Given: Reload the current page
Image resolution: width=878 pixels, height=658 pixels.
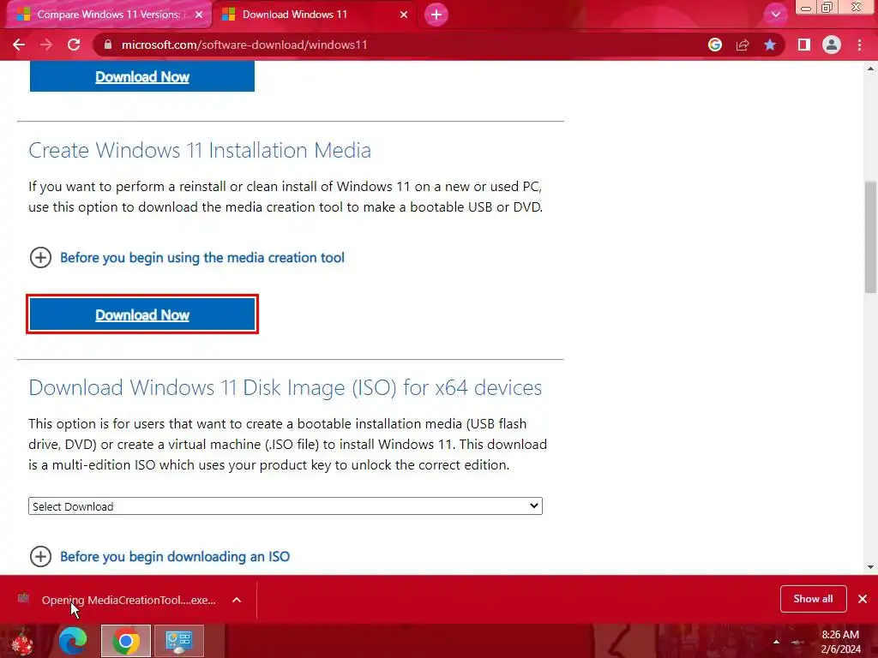Looking at the screenshot, I should (74, 45).
